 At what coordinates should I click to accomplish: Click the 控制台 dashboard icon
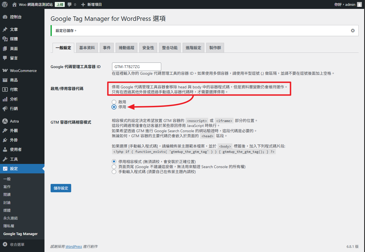(5, 17)
